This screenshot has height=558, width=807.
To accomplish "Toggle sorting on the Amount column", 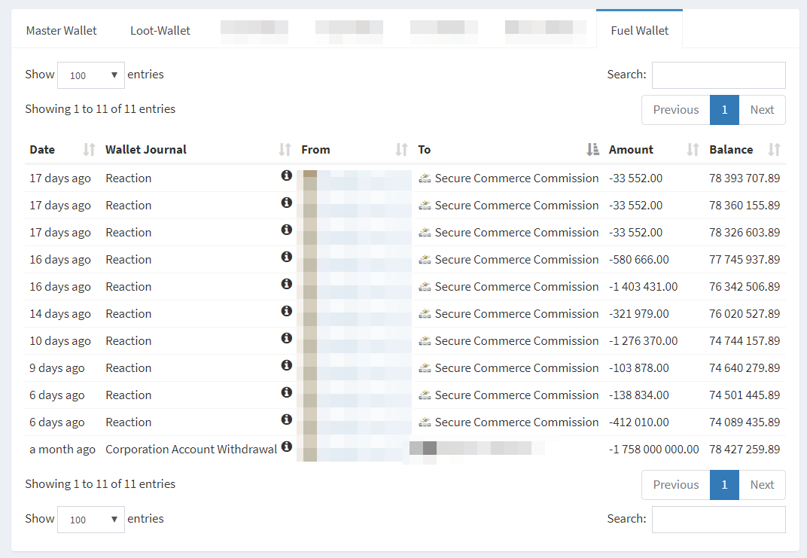I will 691,149.
